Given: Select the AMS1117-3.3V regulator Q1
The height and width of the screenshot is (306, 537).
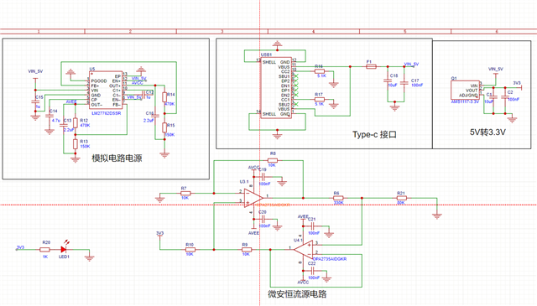Looking at the screenshot, I should (465, 90).
